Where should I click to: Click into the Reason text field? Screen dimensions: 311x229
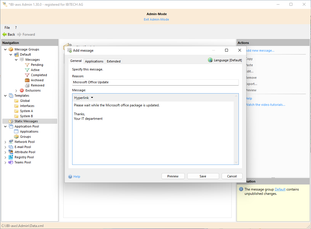(155, 82)
